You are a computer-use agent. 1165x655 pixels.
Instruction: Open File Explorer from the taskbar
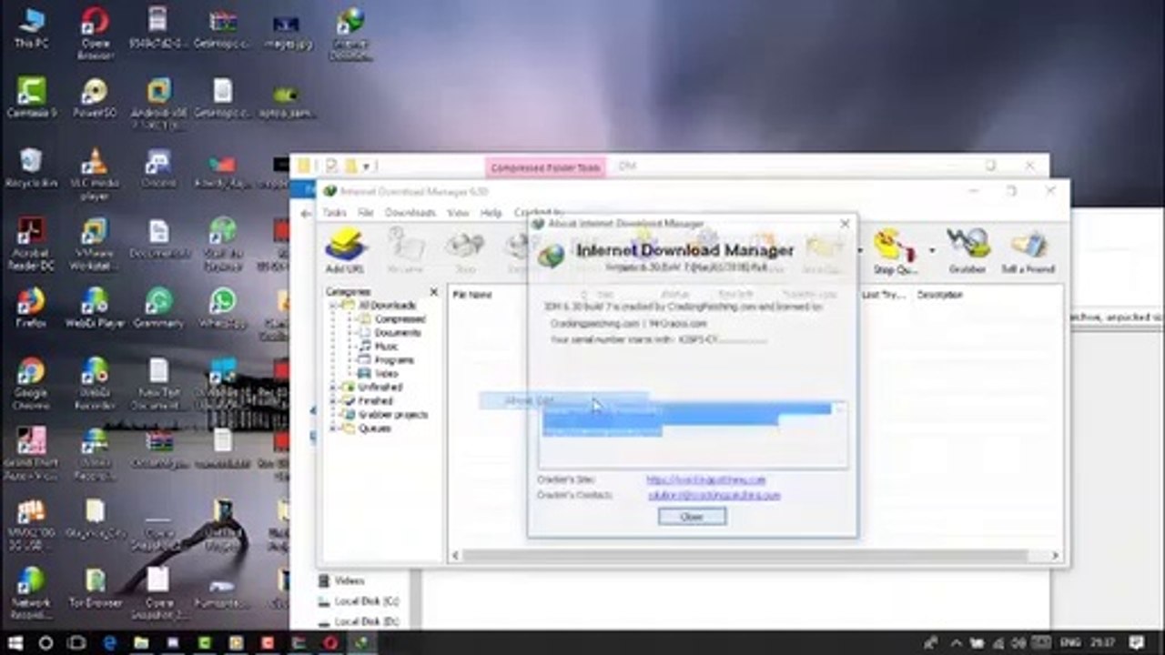tap(141, 643)
